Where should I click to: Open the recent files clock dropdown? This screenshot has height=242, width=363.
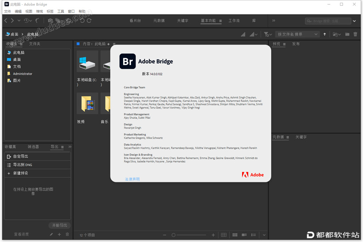pos(27,21)
